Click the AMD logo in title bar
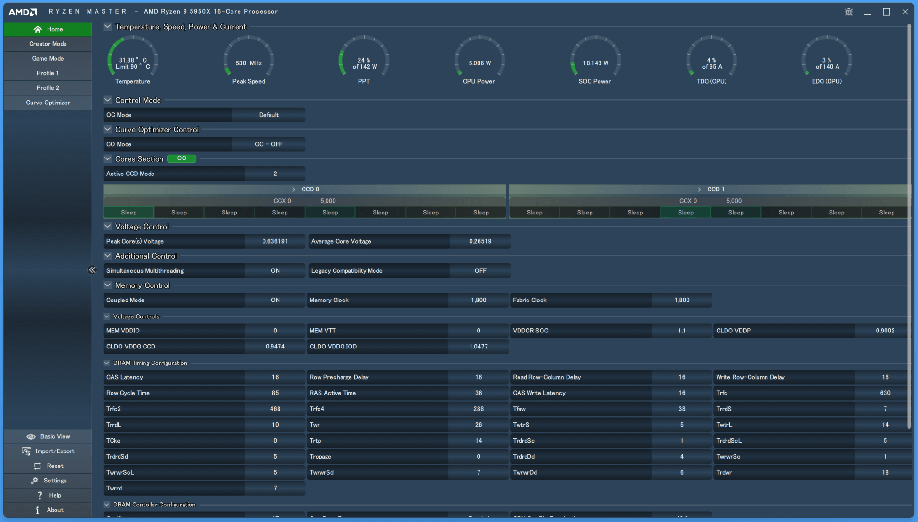 (23, 12)
